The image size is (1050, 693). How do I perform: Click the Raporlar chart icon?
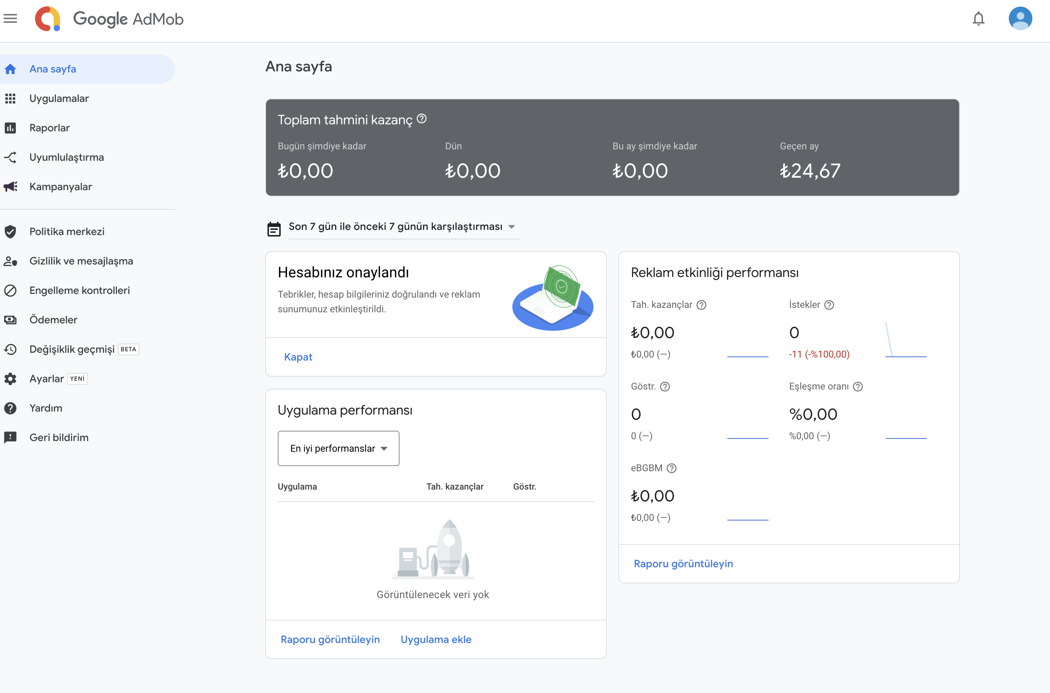pos(11,128)
